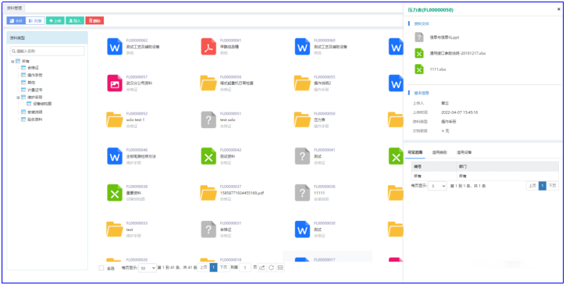Open folder icon for solo test 1
This screenshot has width=566, height=285.
(115, 120)
